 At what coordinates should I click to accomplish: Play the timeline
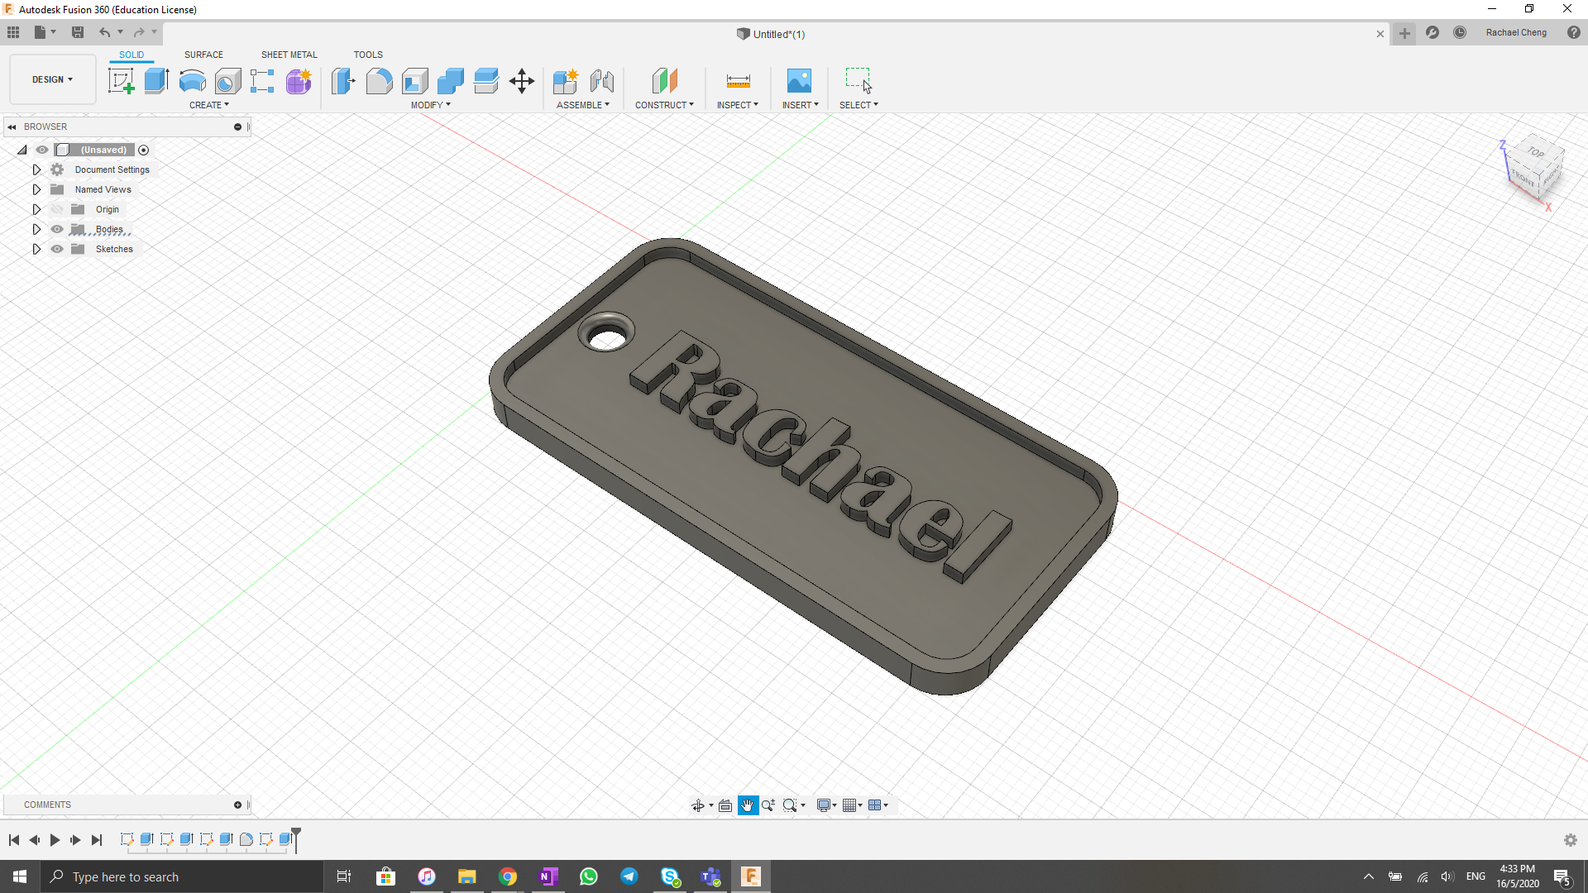coord(55,840)
